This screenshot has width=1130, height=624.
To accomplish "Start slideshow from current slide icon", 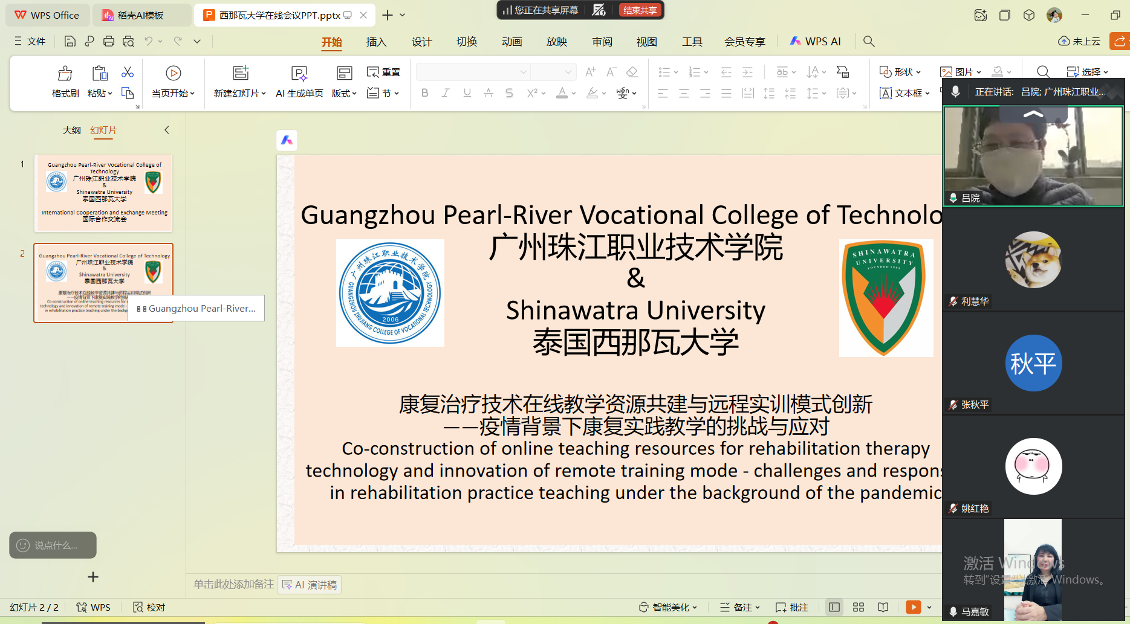I will [173, 73].
